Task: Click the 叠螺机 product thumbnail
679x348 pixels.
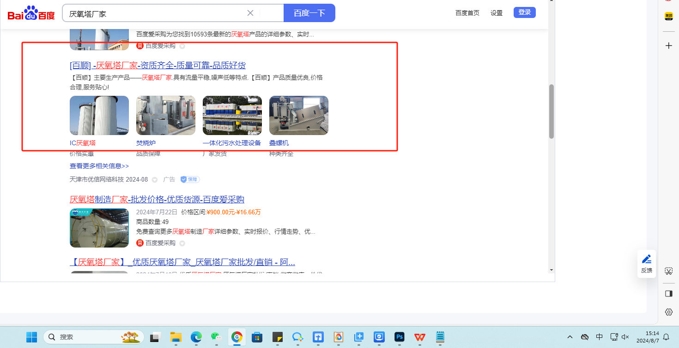Action: [299, 115]
